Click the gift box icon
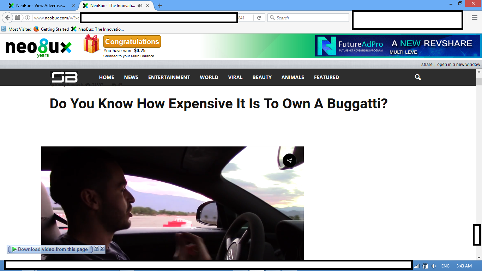The image size is (482, 271). click(x=91, y=44)
